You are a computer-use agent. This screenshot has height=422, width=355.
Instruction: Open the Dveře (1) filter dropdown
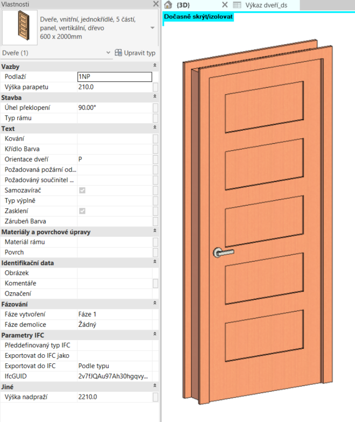[x=108, y=53]
